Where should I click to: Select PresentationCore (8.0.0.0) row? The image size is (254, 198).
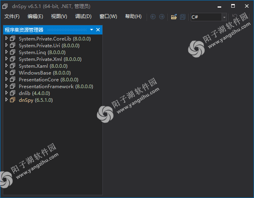53,79
